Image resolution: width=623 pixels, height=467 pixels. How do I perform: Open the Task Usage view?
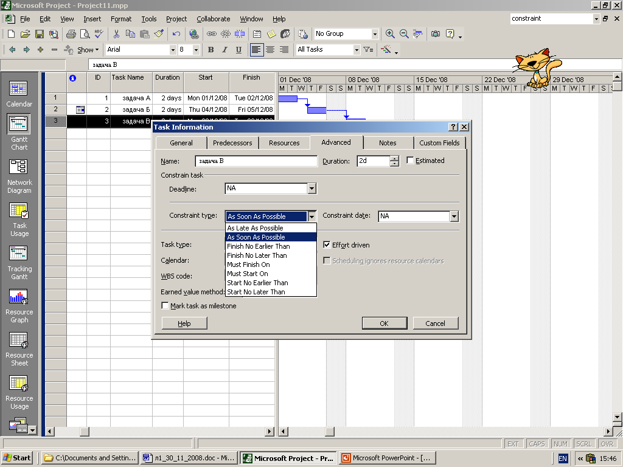click(19, 220)
